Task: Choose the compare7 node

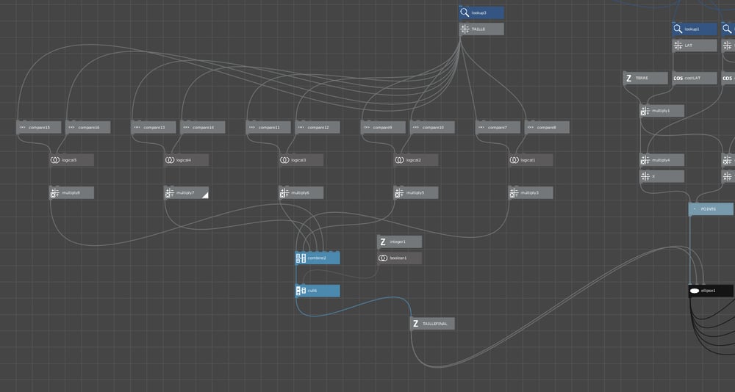Action: click(x=498, y=128)
